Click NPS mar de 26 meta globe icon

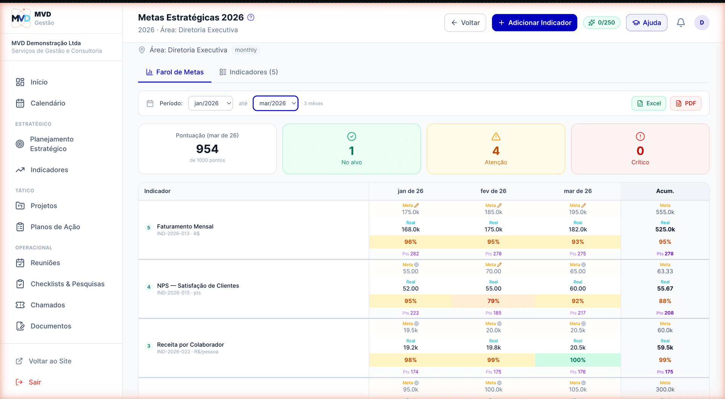[x=584, y=265]
